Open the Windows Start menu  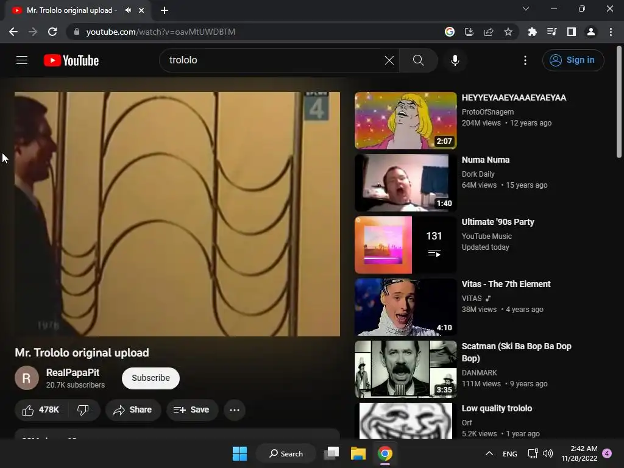point(239,453)
